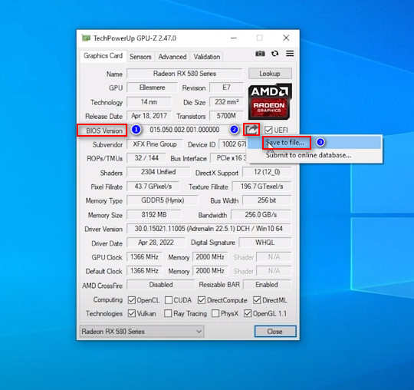Click the AMD Radeon Graphics logo

tap(270, 101)
